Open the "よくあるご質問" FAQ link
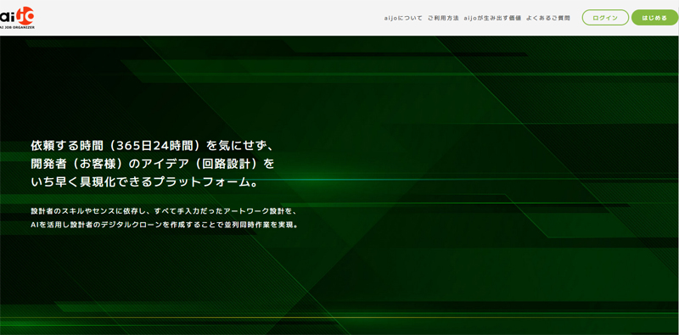The height and width of the screenshot is (335, 679). [548, 18]
